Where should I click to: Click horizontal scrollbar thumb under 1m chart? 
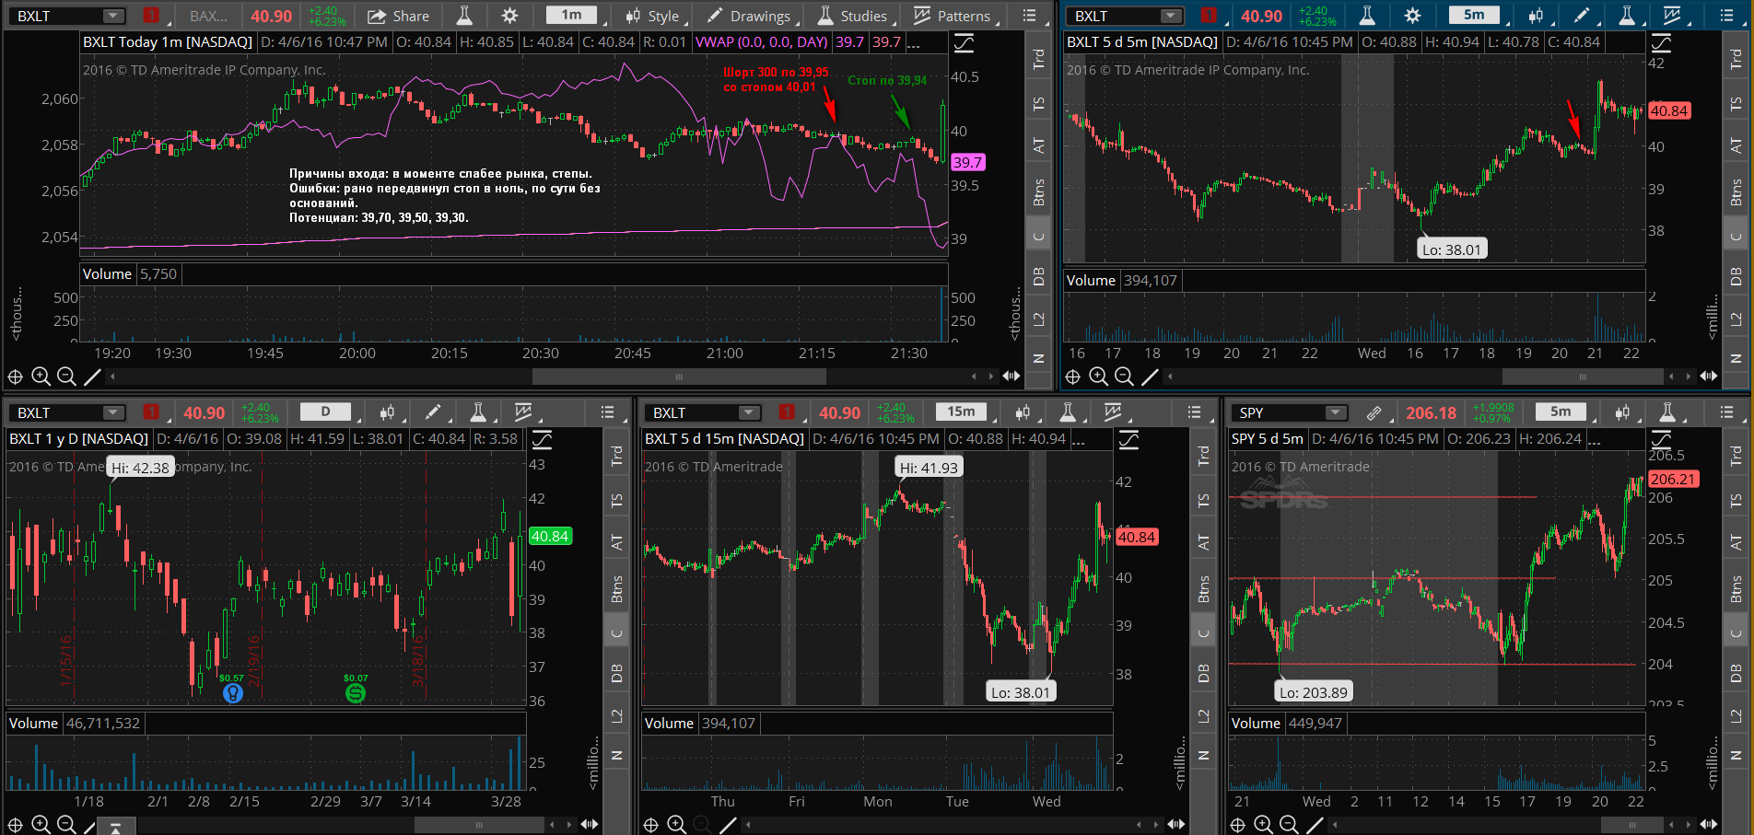click(679, 377)
